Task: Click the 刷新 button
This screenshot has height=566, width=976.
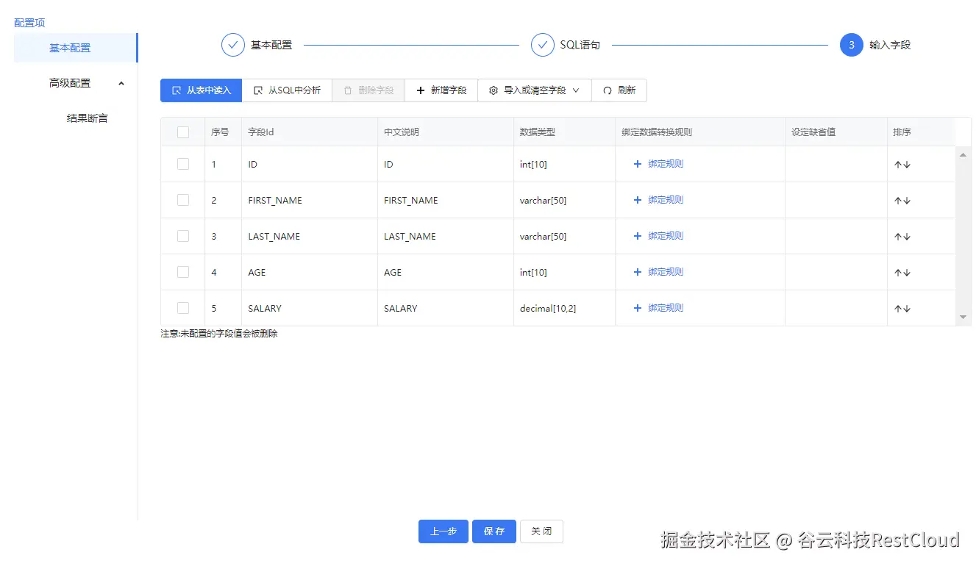Action: click(619, 90)
